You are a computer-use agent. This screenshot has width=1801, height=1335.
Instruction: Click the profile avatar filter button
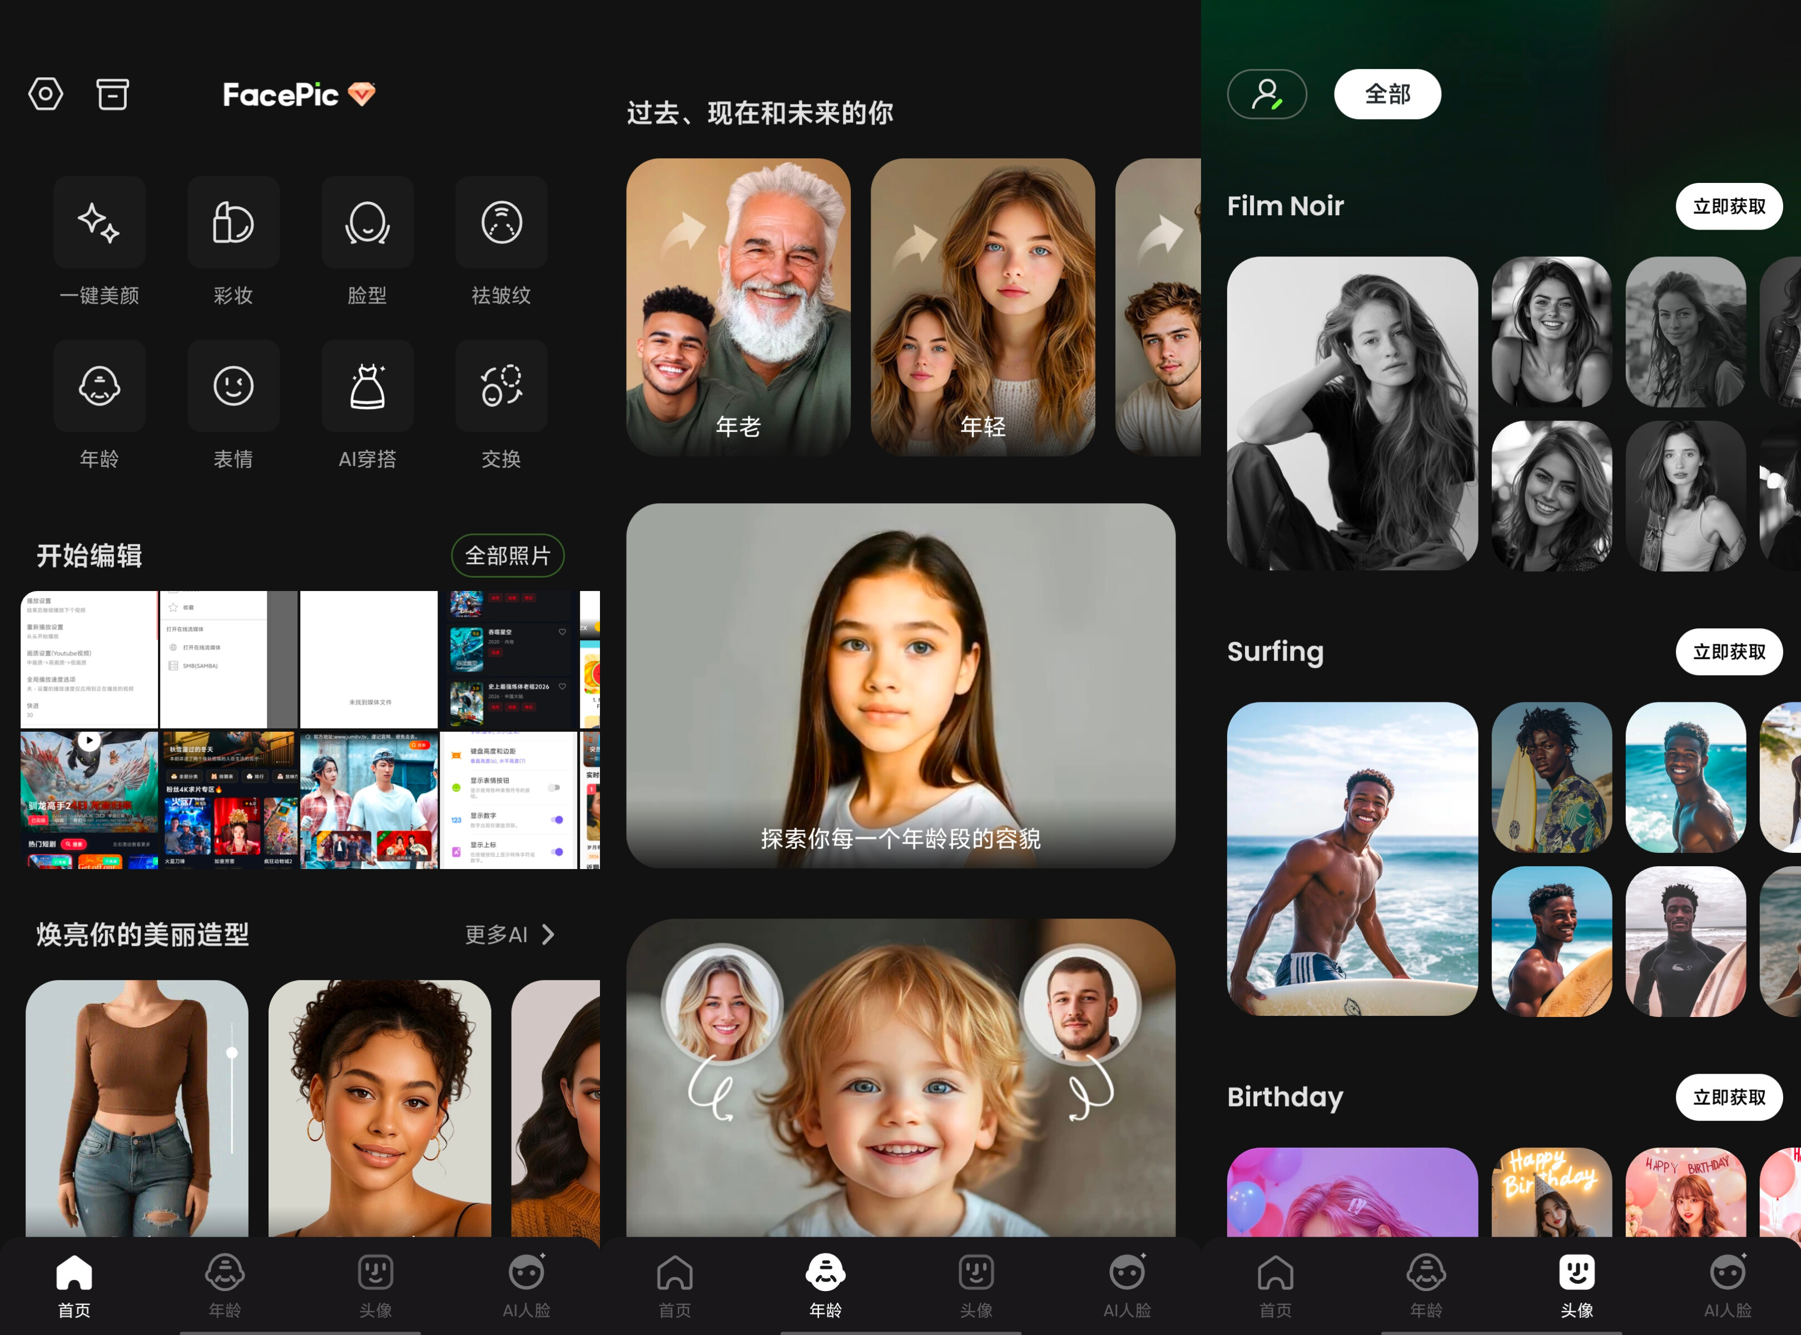coord(1266,95)
